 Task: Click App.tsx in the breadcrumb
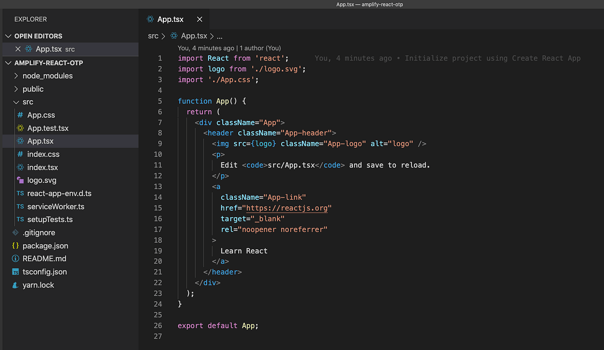coord(194,36)
